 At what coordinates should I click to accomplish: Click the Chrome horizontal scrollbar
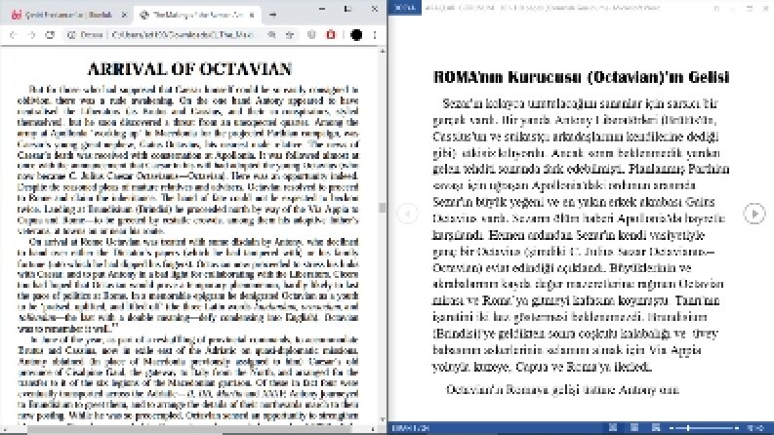point(189,429)
